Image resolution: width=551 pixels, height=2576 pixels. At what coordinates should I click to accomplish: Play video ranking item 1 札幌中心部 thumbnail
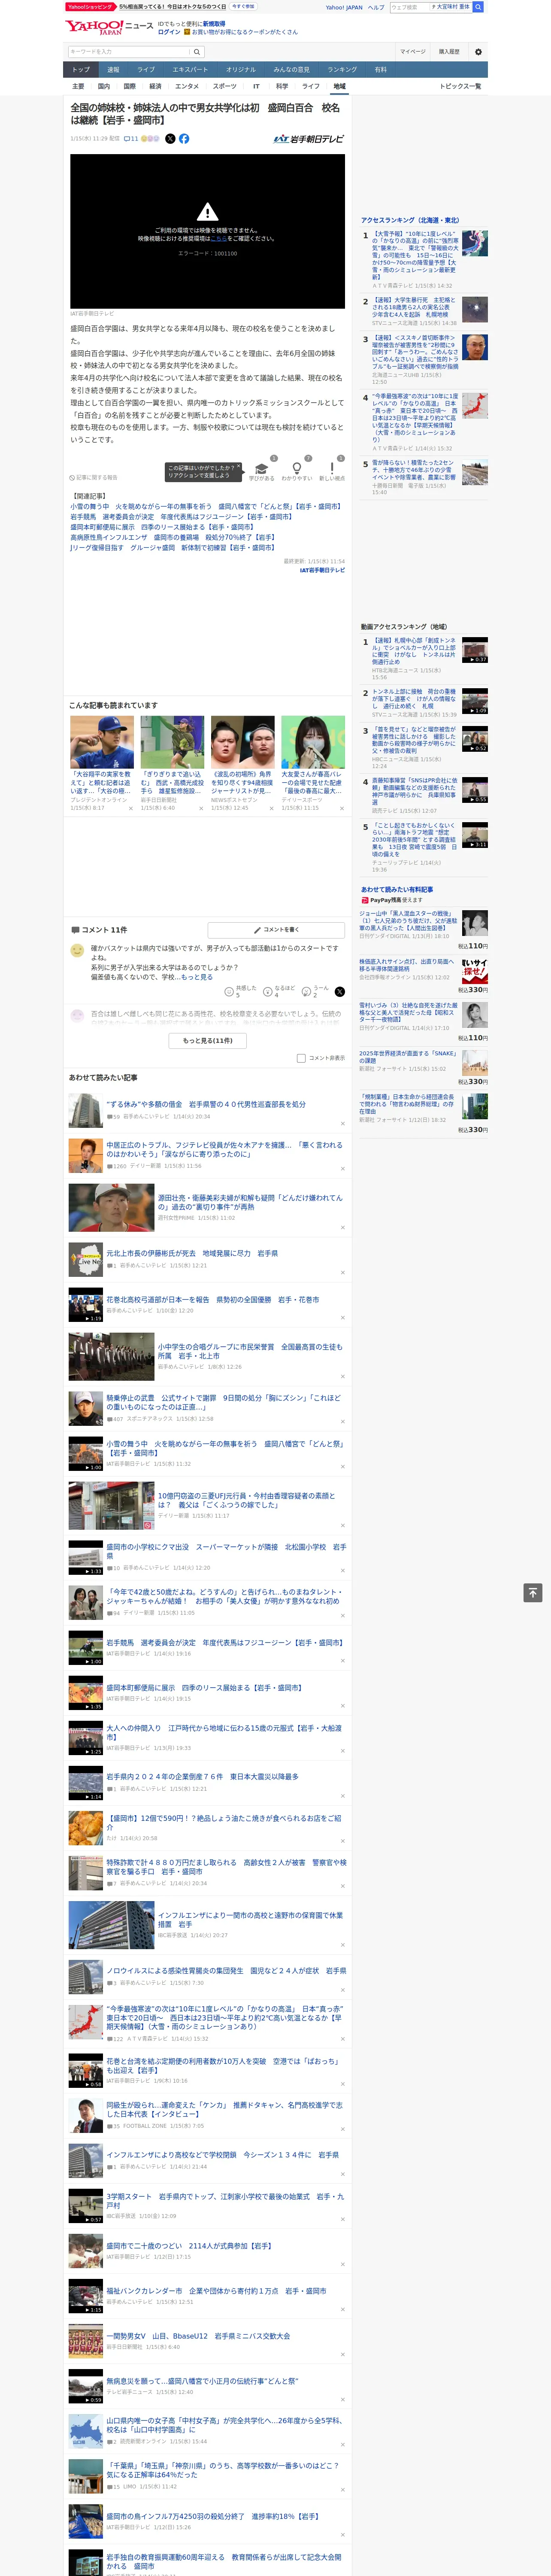[474, 650]
